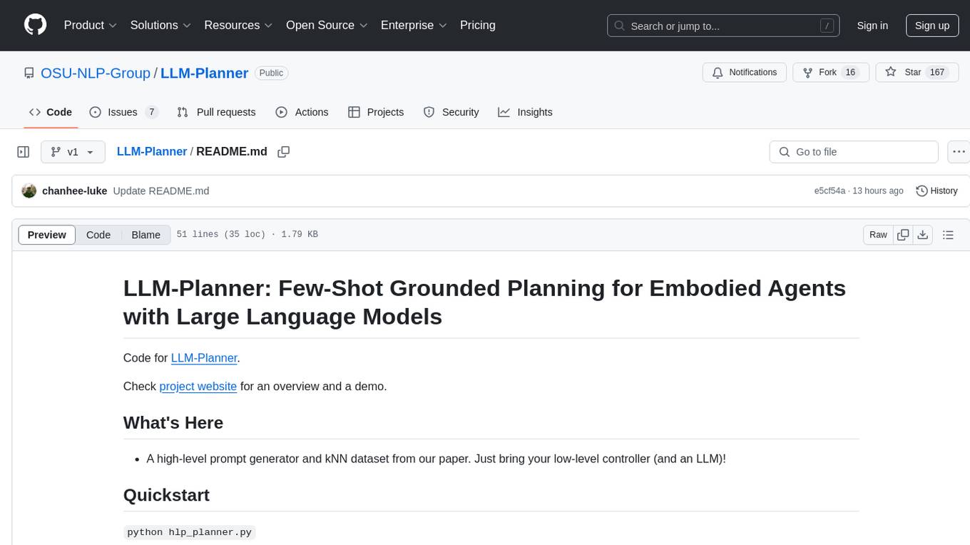
Task: Click the Issues count badge 7
Action: 151,112
